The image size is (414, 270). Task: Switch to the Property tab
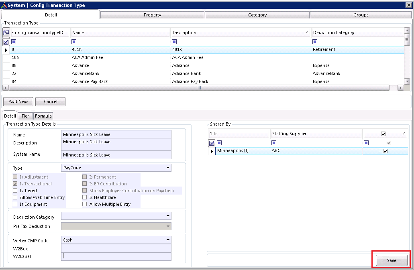pyautogui.click(x=152, y=15)
